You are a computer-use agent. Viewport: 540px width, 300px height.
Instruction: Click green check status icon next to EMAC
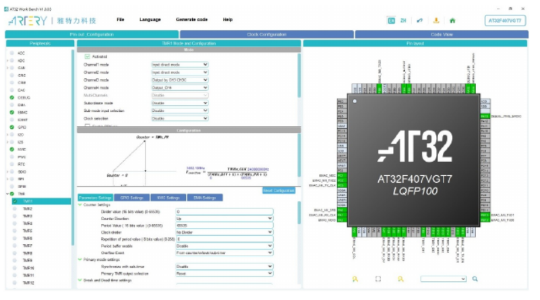(12, 113)
